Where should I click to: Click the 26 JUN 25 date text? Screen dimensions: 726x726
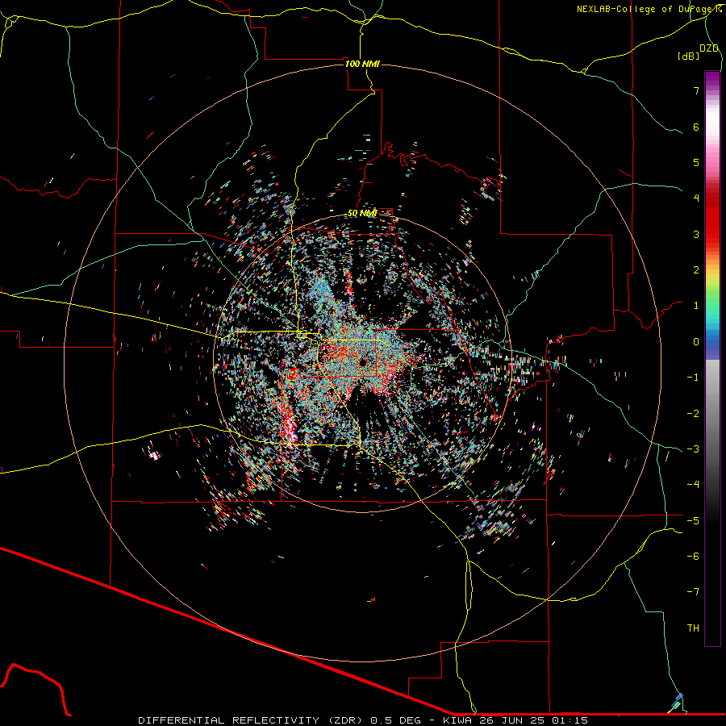tap(511, 720)
